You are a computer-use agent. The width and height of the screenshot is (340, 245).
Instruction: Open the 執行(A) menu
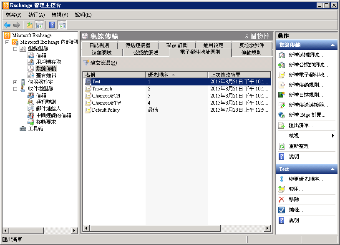(x=36, y=15)
